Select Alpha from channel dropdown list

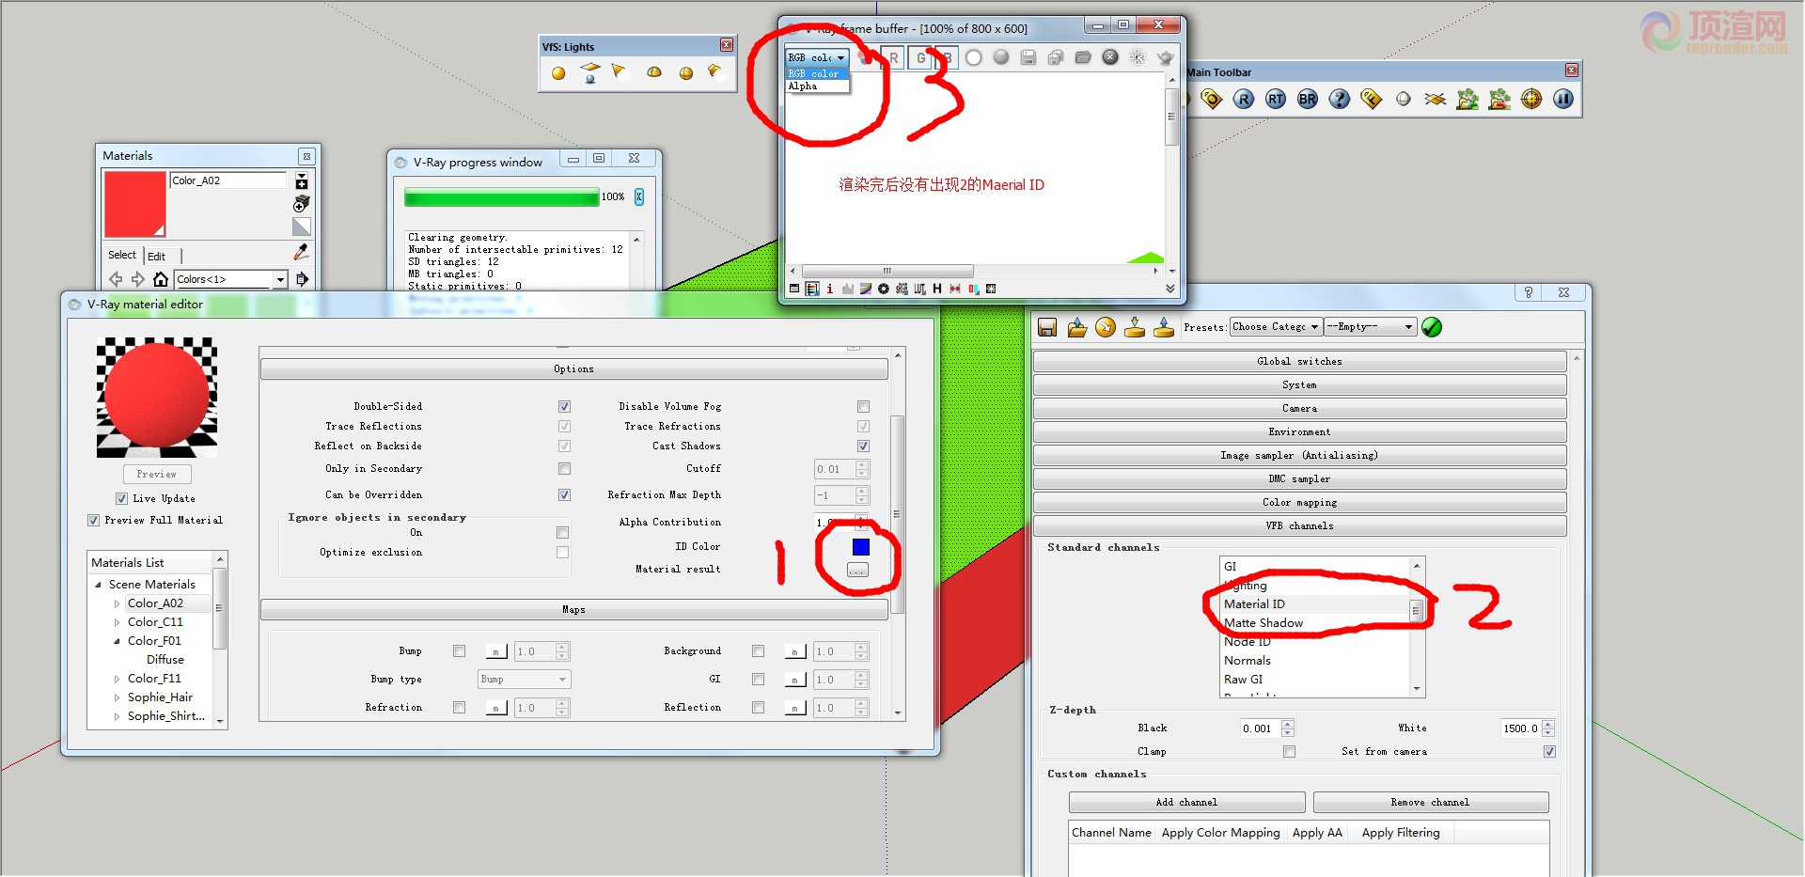pyautogui.click(x=817, y=86)
